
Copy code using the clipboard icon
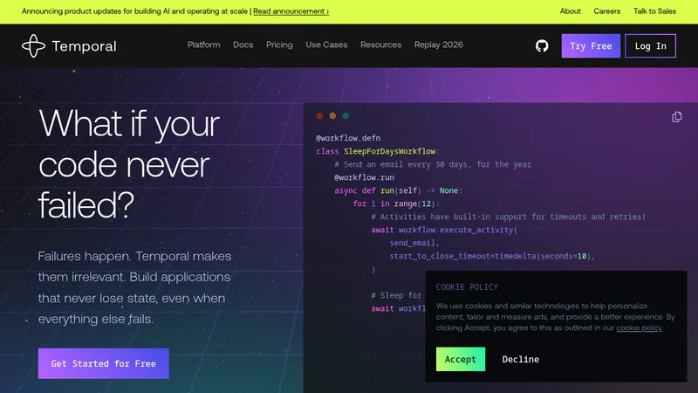677,117
